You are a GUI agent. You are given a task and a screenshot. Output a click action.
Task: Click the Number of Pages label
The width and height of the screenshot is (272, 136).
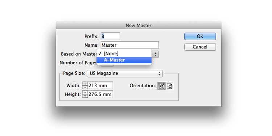pyautogui.click(x=78, y=63)
